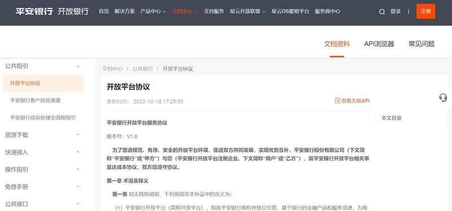The image size is (452, 211).
Task: Open 星云OS霍格平台 navigation item
Action: 290,11
